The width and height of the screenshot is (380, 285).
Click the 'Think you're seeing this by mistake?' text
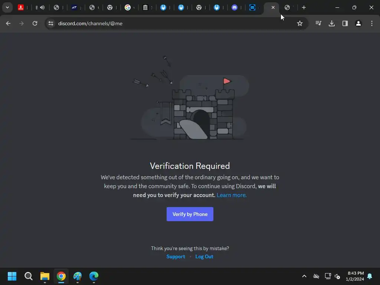pyautogui.click(x=190, y=248)
